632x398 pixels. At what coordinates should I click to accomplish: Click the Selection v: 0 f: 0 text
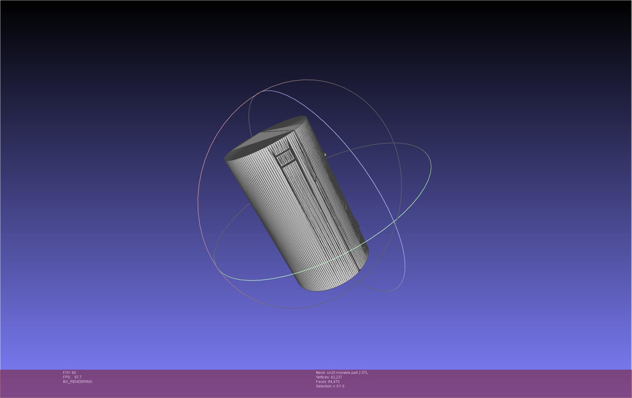(x=330, y=386)
